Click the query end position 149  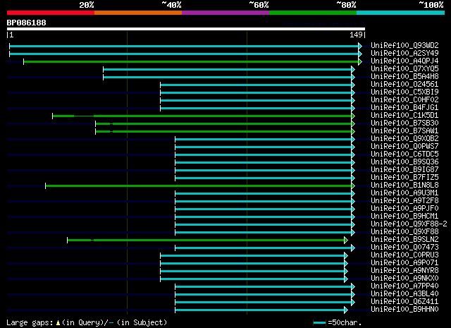click(x=356, y=35)
